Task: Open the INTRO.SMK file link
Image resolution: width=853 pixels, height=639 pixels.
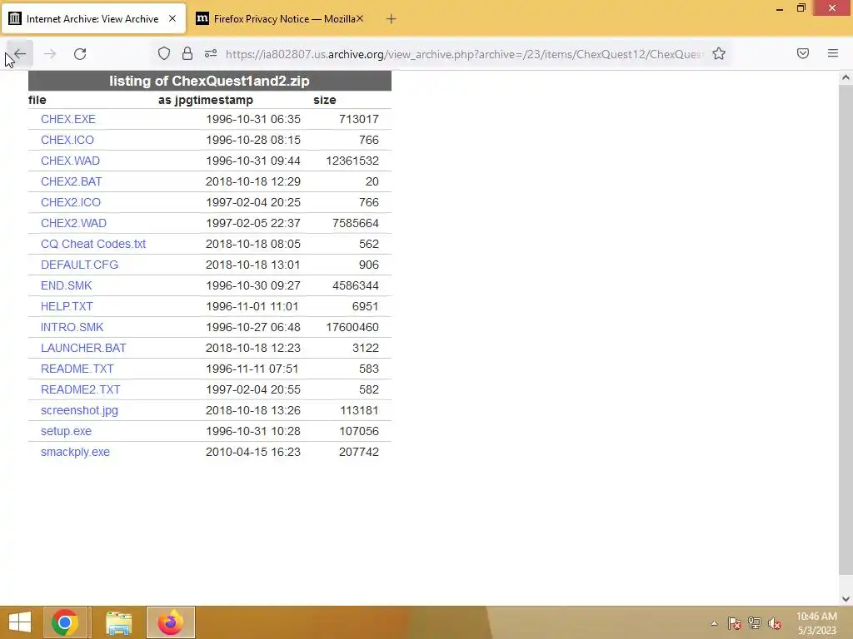Action: pos(72,327)
